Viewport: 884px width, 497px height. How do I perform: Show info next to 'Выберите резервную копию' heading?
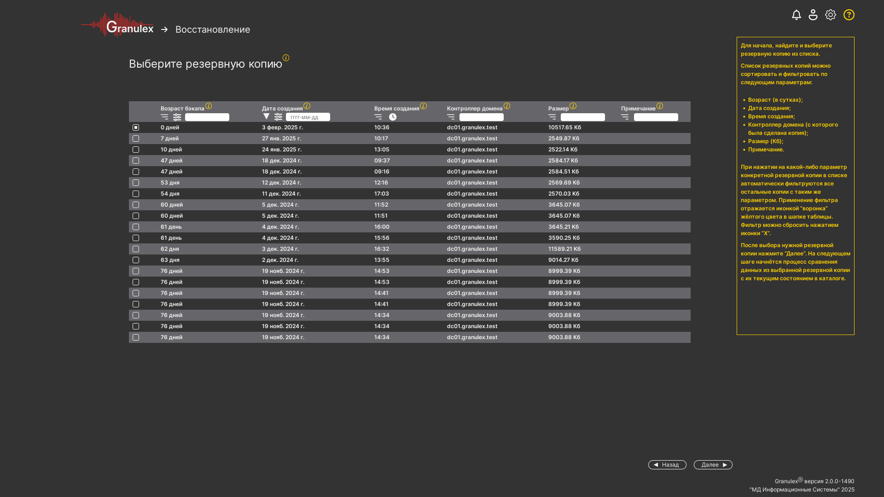pos(286,58)
